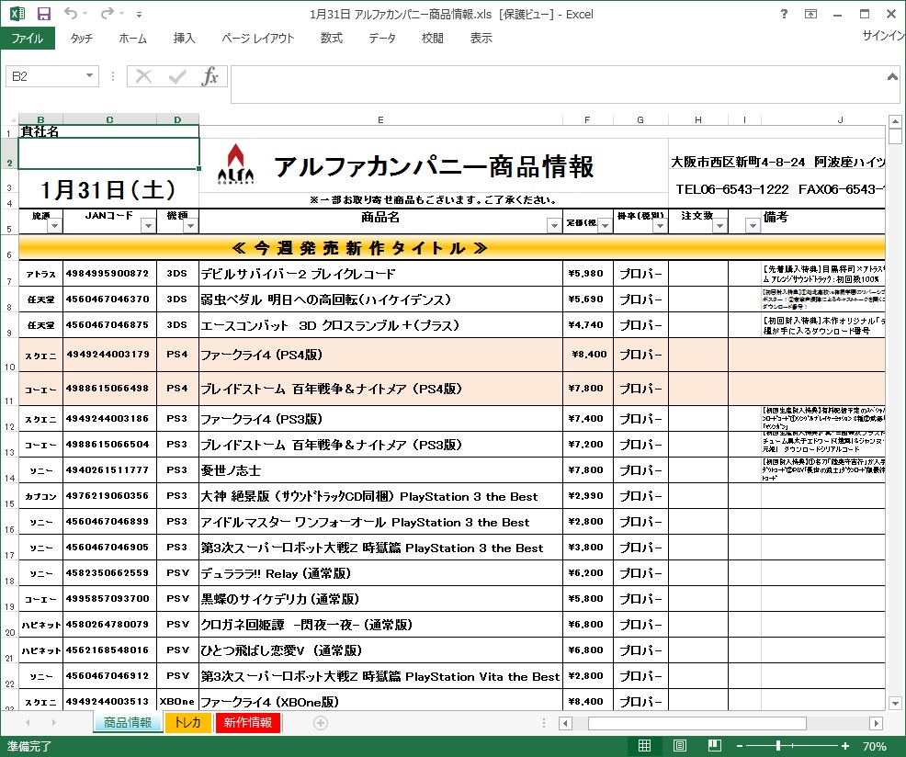The height and width of the screenshot is (757, 906).
Task: Expand the Name Box dropdown arrow
Action: (89, 75)
